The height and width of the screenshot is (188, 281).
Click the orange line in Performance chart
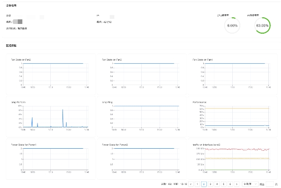coord(237,108)
